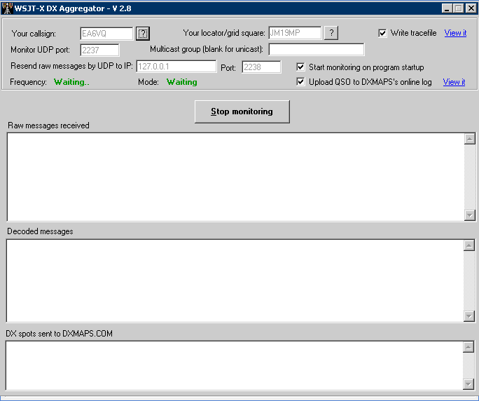
Task: Click up arrow of Raw messages scrollbar
Action: point(469,139)
